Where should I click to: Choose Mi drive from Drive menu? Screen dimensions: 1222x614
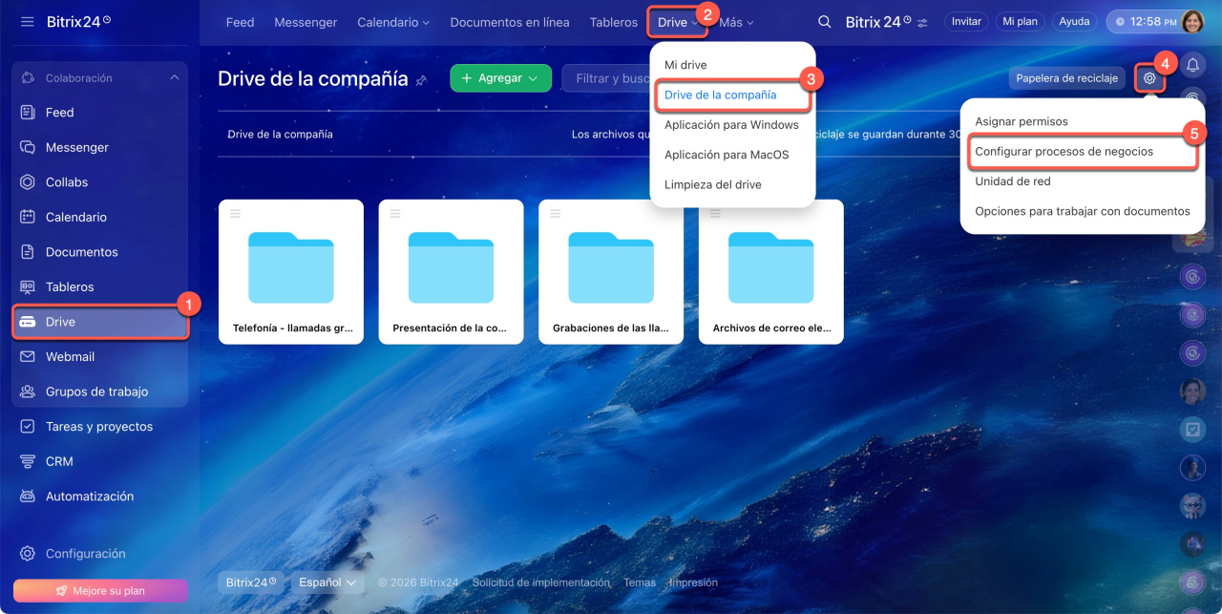coord(685,65)
